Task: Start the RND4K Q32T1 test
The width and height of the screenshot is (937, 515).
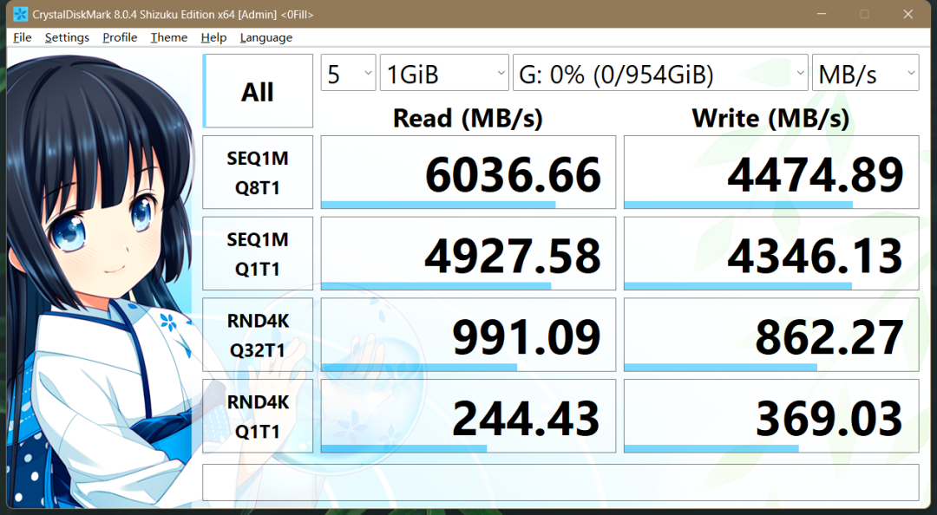Action: (258, 335)
